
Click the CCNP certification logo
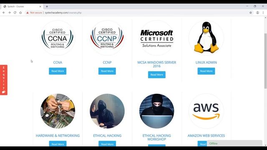click(107, 38)
